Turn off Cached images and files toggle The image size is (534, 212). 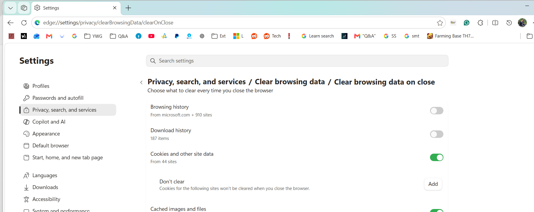[x=437, y=211]
